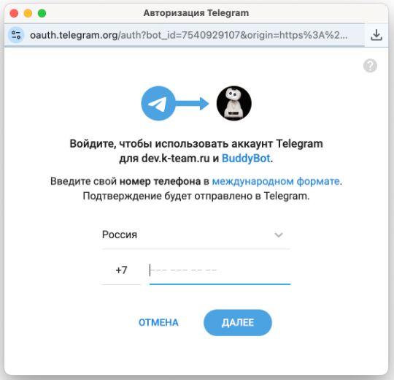Image resolution: width=394 pixels, height=380 pixels.
Task: Click the ОТМЕНА cancel button
Action: coord(158,322)
